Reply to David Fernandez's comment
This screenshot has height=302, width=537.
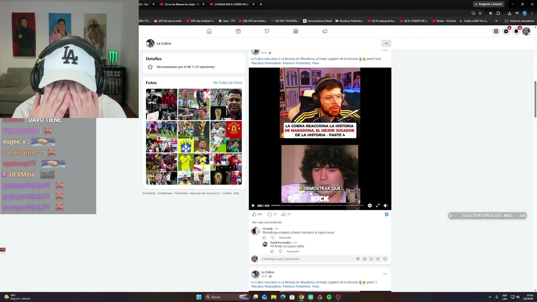[293, 251]
